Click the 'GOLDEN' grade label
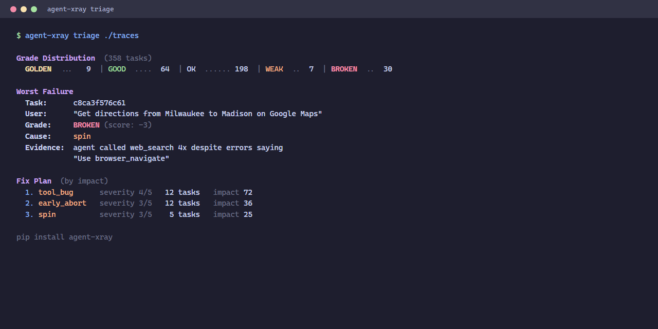This screenshot has width=658, height=329. pyautogui.click(x=38, y=69)
